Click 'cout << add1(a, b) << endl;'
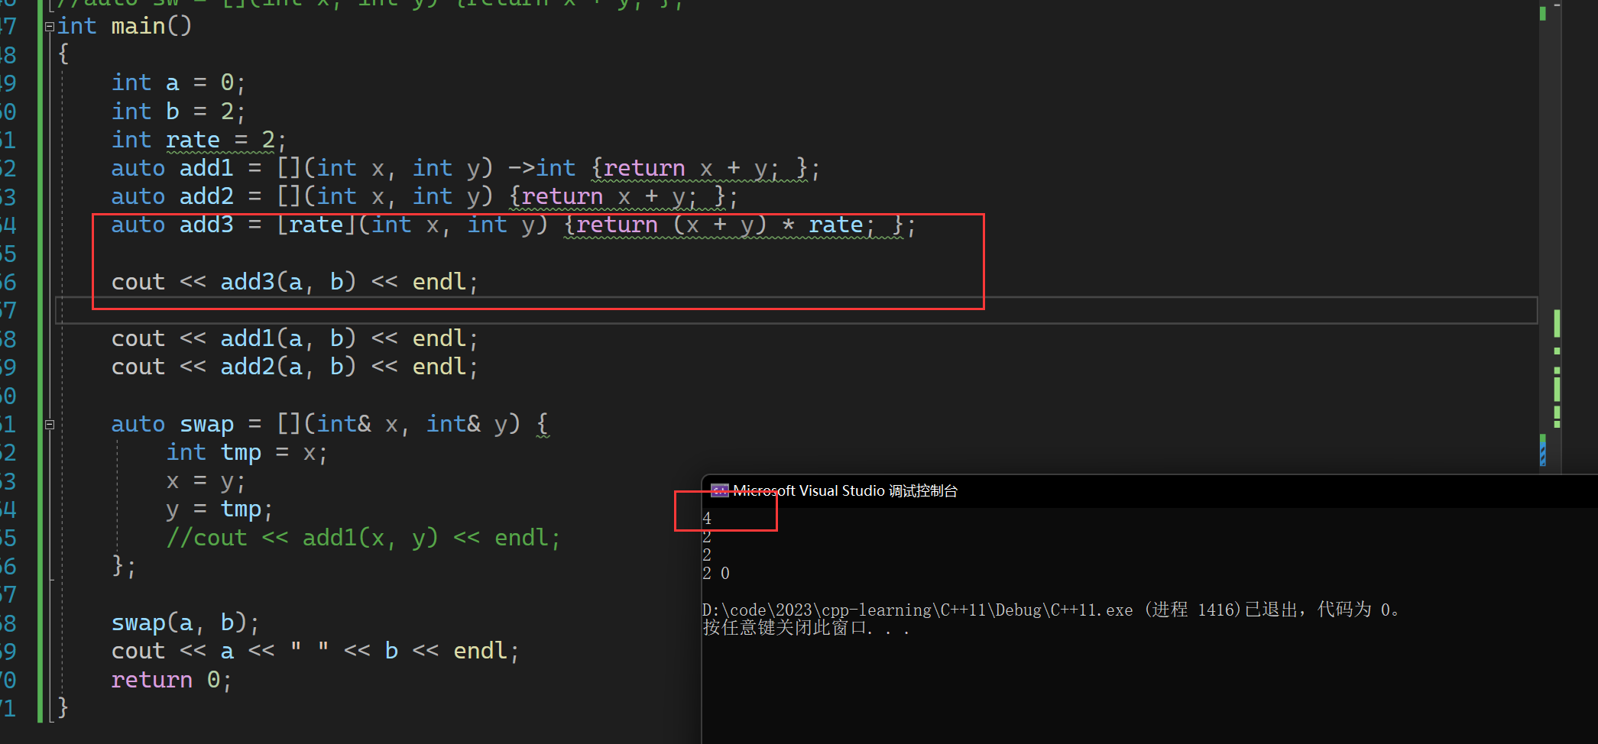The image size is (1598, 744). coord(295,338)
